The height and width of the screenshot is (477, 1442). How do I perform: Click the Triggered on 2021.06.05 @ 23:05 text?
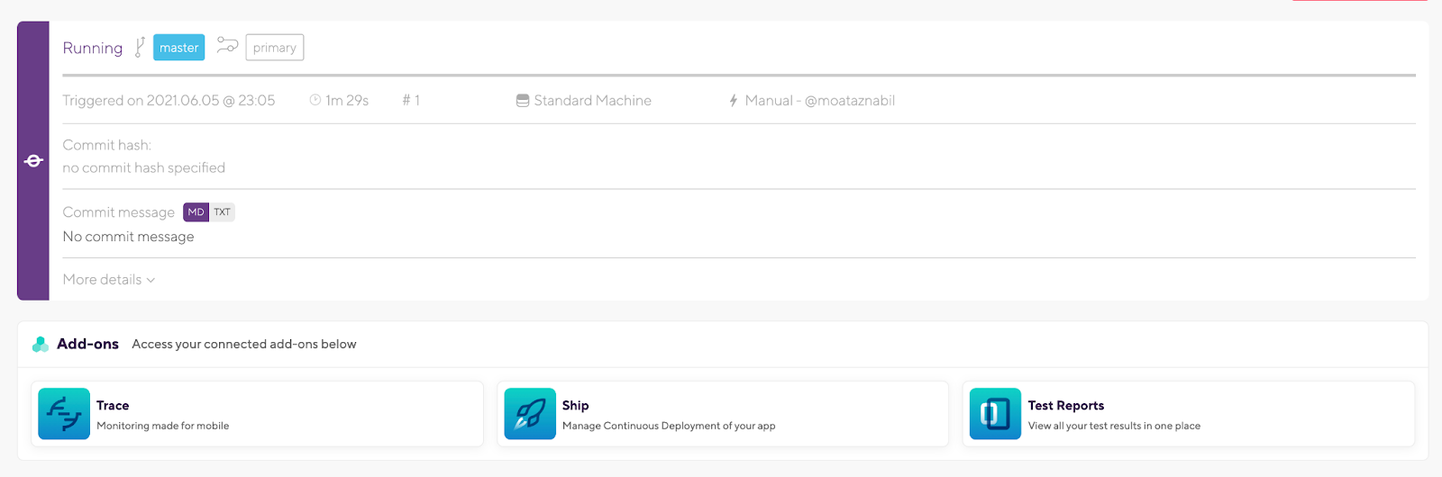(x=169, y=101)
